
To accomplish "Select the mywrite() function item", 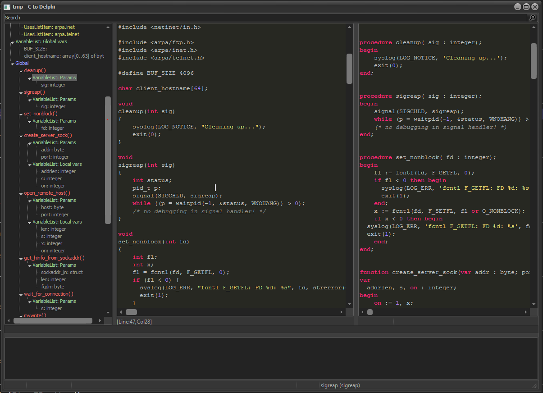I will [35, 315].
